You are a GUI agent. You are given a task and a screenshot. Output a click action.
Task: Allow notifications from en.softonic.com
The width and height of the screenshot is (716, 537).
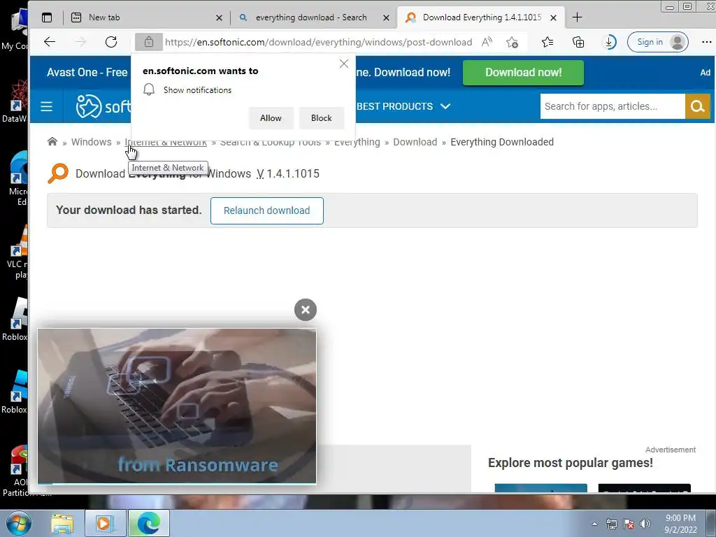(271, 118)
